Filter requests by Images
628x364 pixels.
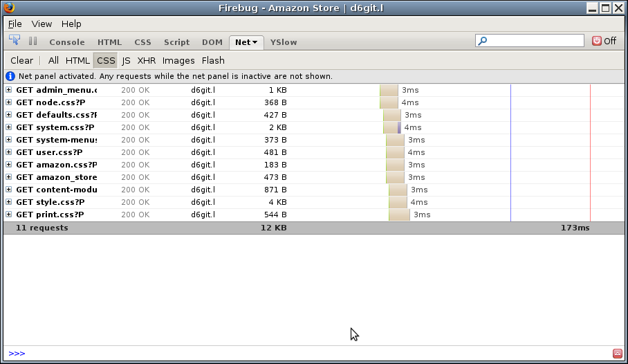tap(178, 60)
